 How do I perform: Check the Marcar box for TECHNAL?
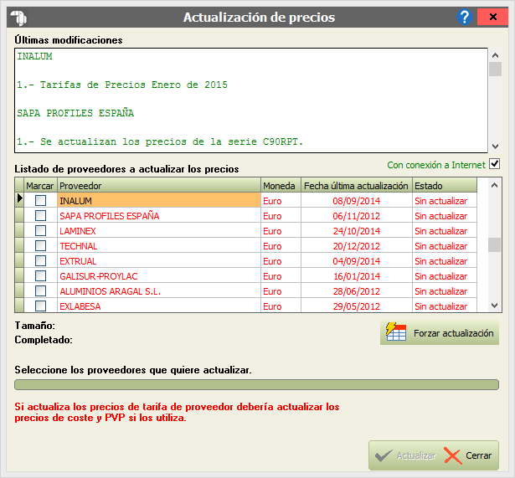[40, 246]
